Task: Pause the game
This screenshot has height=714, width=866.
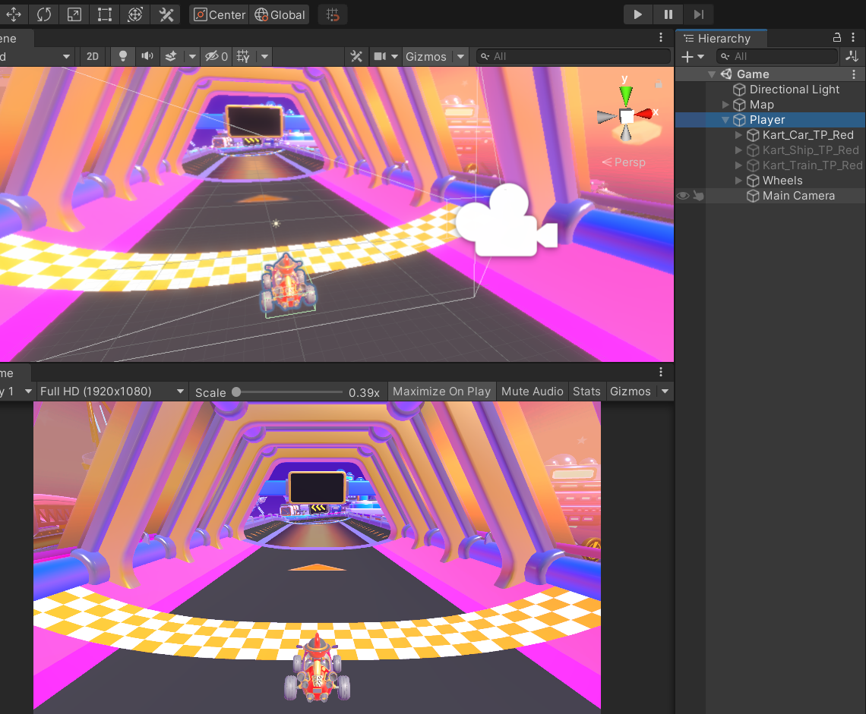Action: (668, 14)
